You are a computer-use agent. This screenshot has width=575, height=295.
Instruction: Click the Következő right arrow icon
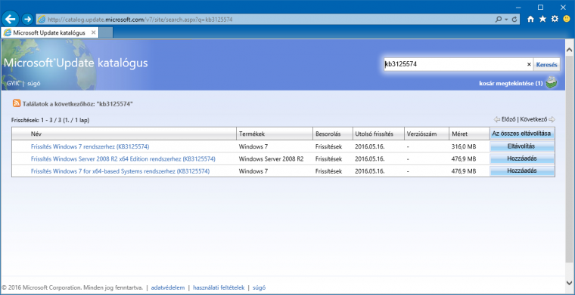[552, 119]
